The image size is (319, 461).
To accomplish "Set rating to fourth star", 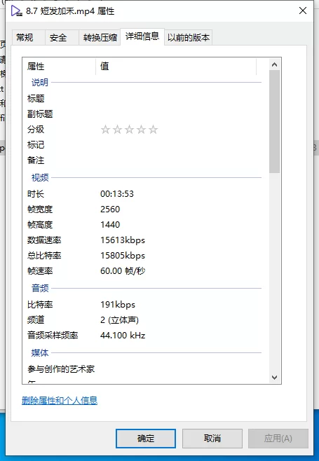I will click(141, 130).
